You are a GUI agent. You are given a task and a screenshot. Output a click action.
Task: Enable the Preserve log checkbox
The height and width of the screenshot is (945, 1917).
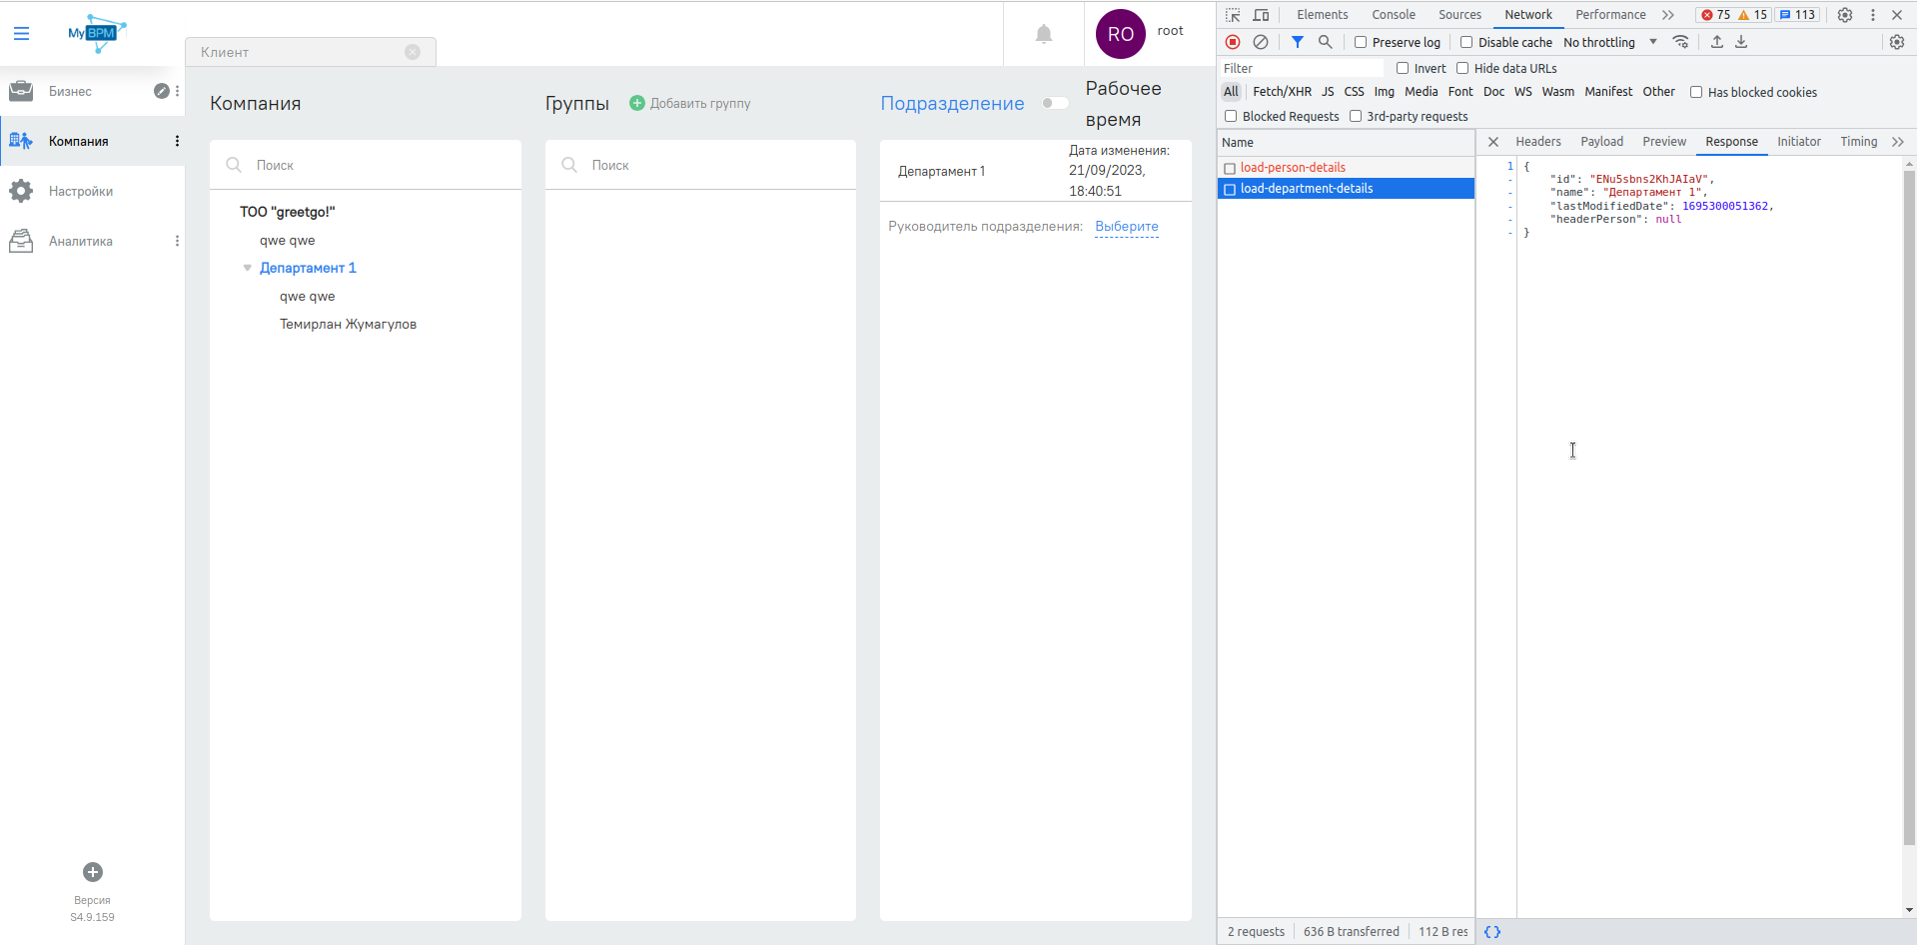[1361, 42]
